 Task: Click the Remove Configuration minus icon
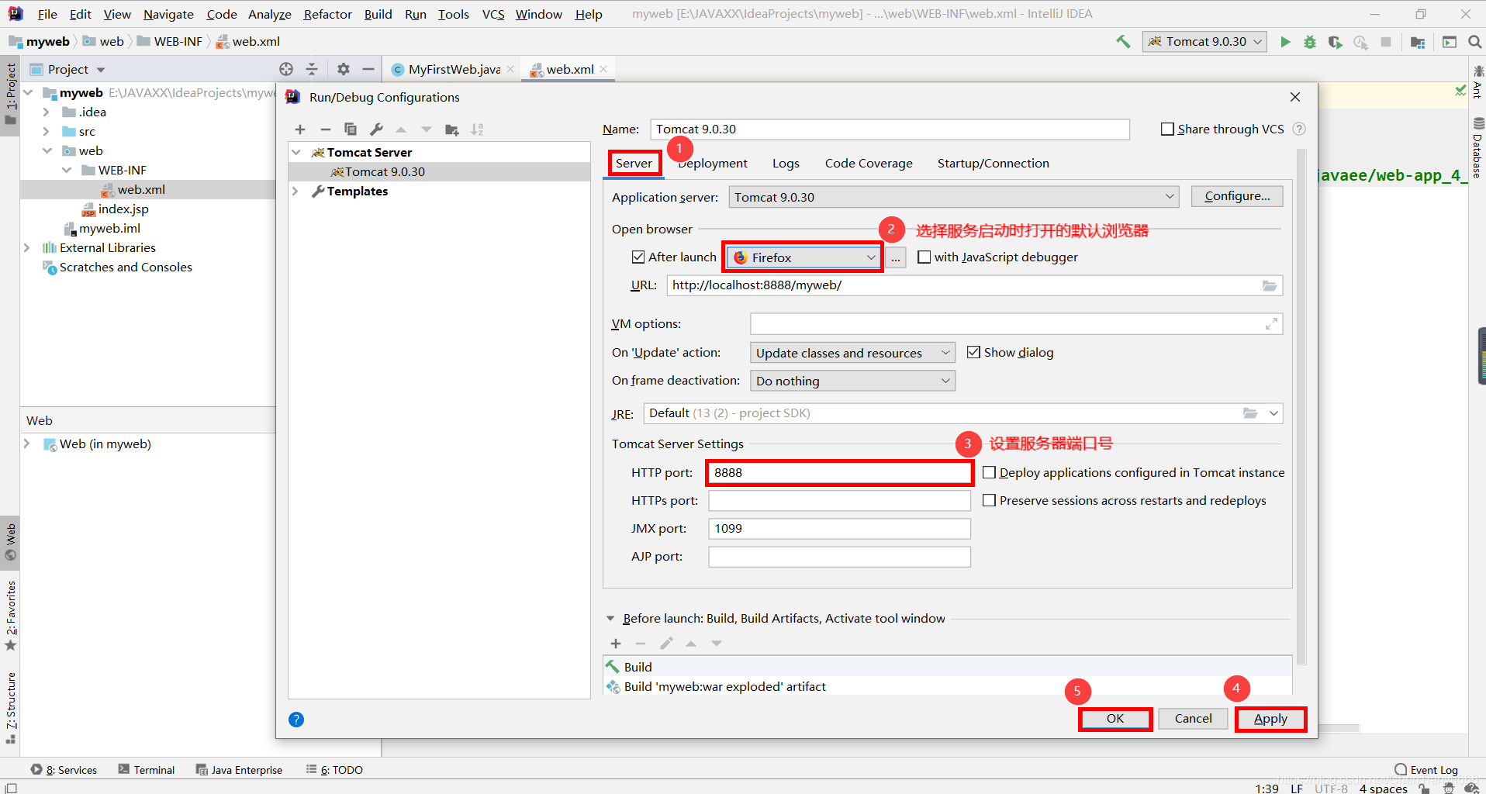[x=326, y=129]
